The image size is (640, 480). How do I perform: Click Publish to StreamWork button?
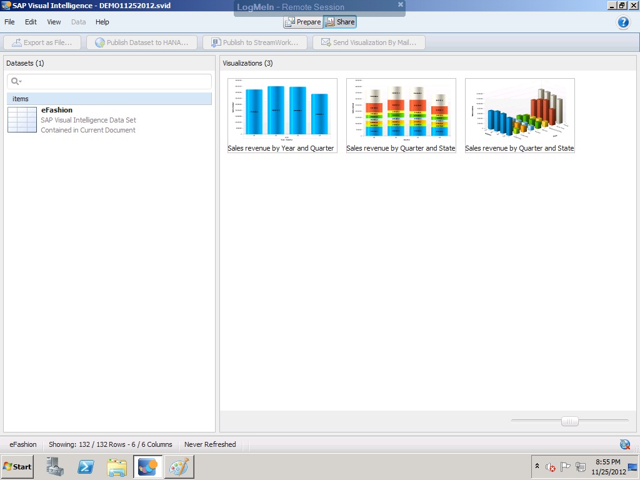[x=255, y=42]
